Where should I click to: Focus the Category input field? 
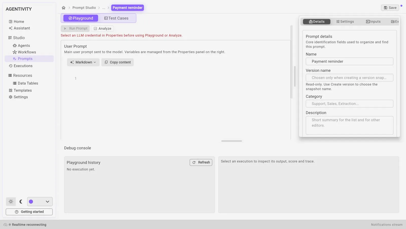point(349,104)
